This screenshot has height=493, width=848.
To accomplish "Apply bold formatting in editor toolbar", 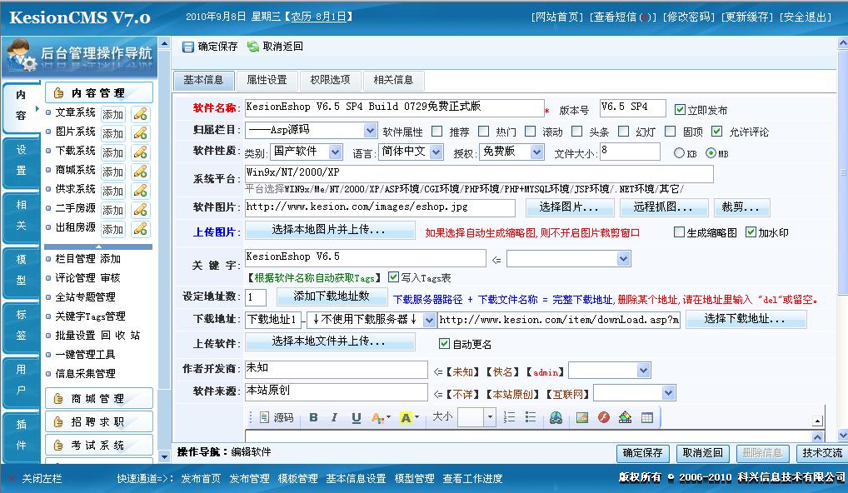I will pyautogui.click(x=314, y=417).
